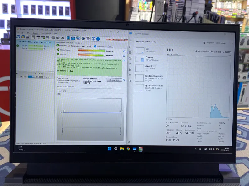Click the Unregistered version link
Viewport: 249px width, 186px height.
[x=117, y=39]
